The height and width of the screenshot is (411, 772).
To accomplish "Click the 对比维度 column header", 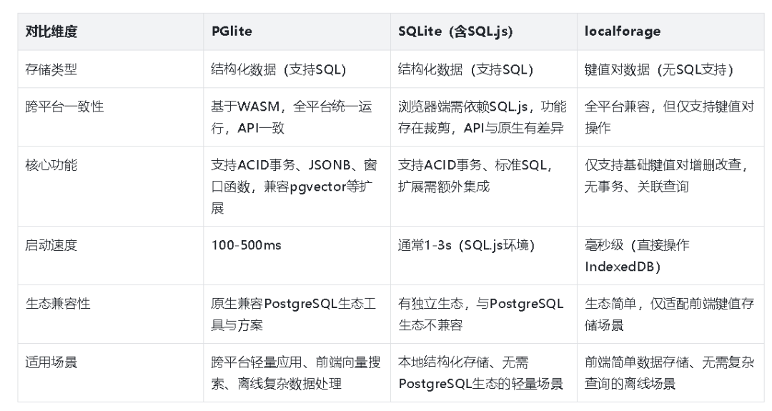I will (x=110, y=31).
